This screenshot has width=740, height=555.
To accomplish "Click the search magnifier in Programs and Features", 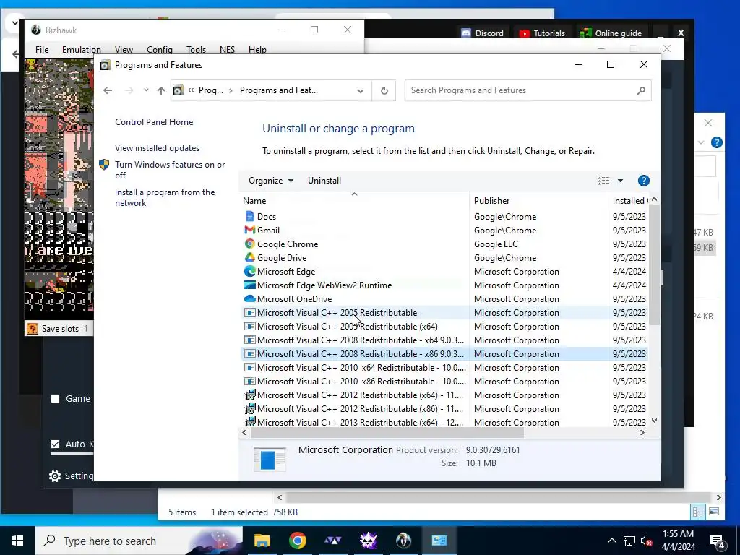I will pos(641,90).
